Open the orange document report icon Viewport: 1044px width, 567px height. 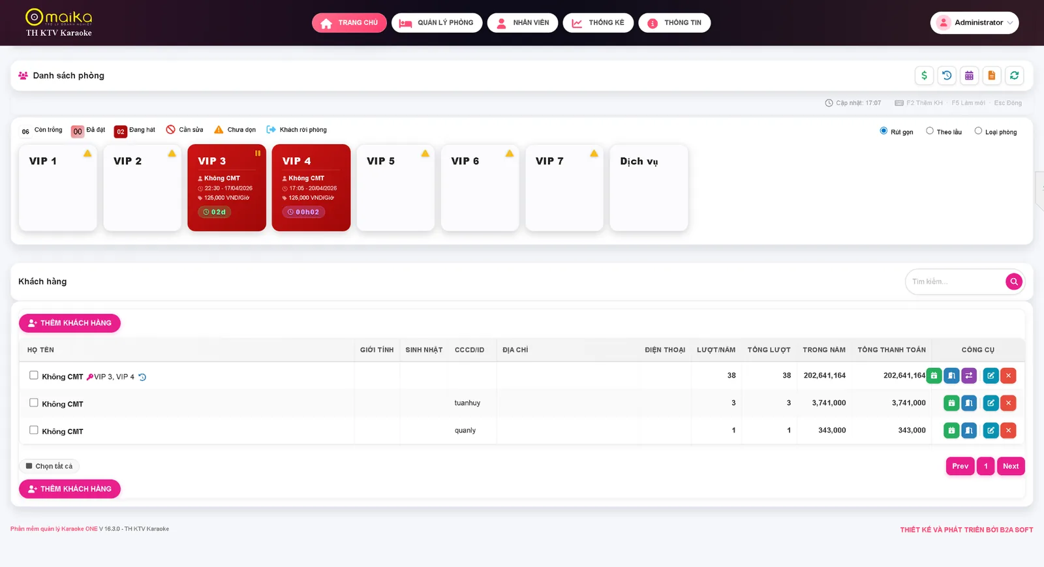click(x=992, y=76)
